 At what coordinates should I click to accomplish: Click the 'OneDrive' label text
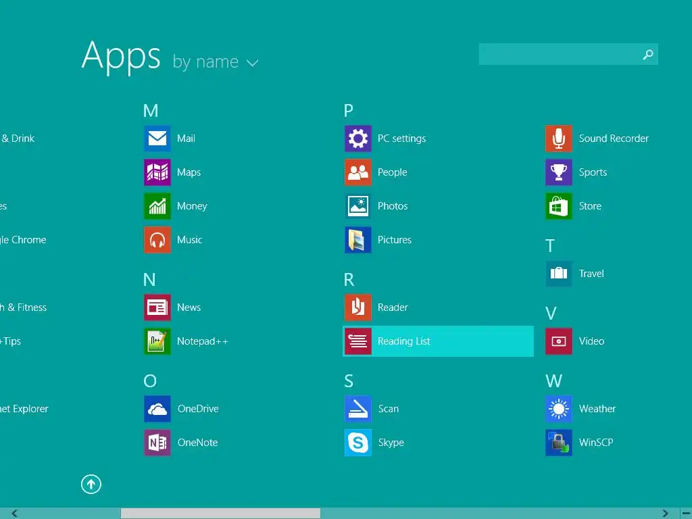click(198, 409)
